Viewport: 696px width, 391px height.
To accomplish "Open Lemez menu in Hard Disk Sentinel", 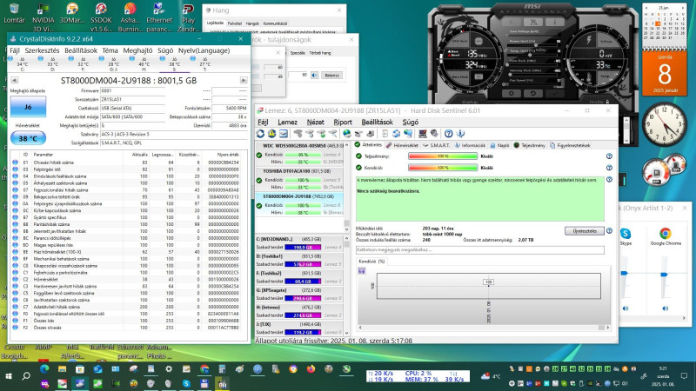I will pos(287,122).
